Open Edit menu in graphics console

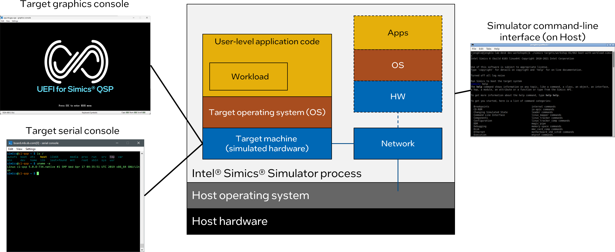click(3, 21)
